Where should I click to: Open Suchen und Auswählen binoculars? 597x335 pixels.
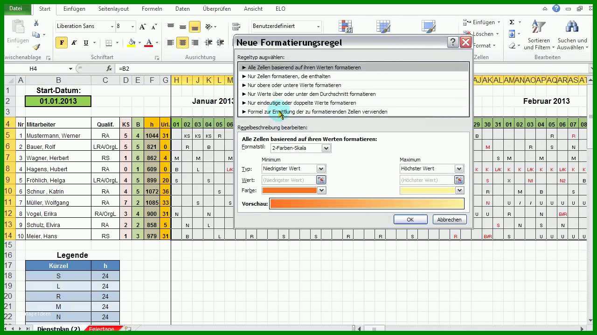click(572, 35)
